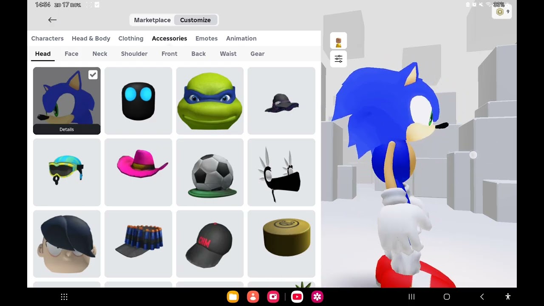Launch the YouTube app in taskbar
The height and width of the screenshot is (306, 544).
[x=297, y=297]
